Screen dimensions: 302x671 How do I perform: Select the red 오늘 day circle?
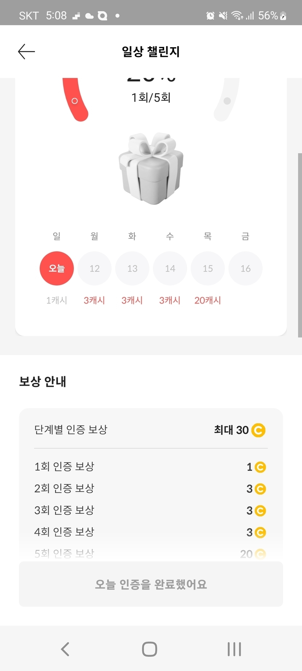tap(57, 269)
